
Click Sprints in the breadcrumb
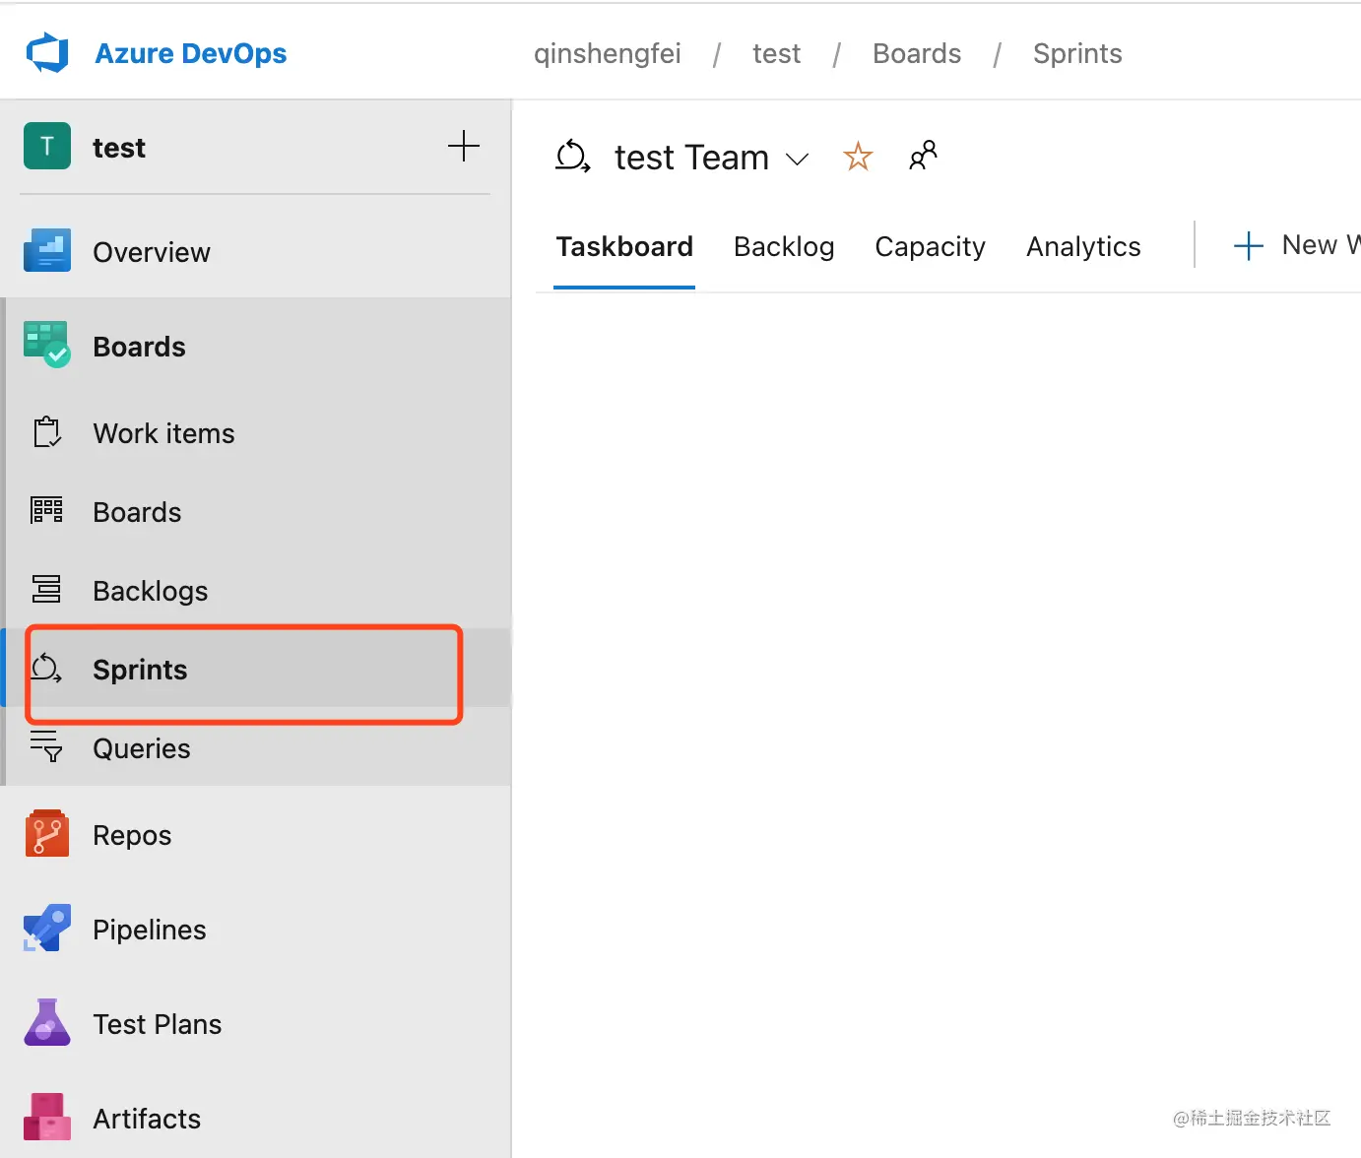pyautogui.click(x=1077, y=53)
